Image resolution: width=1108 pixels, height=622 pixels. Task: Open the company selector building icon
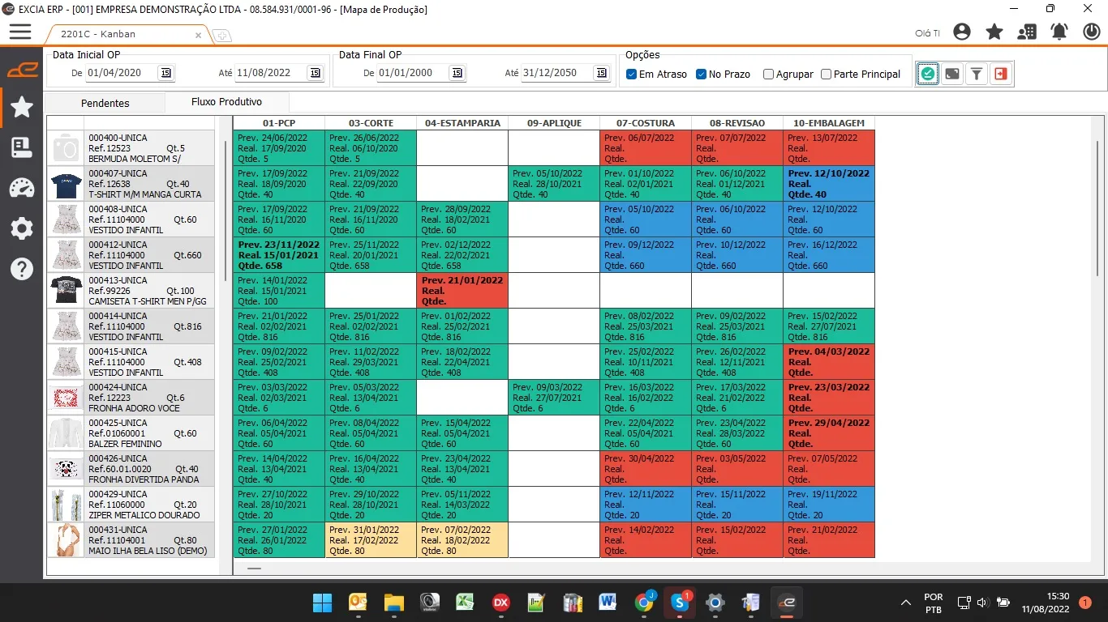pos(1027,32)
